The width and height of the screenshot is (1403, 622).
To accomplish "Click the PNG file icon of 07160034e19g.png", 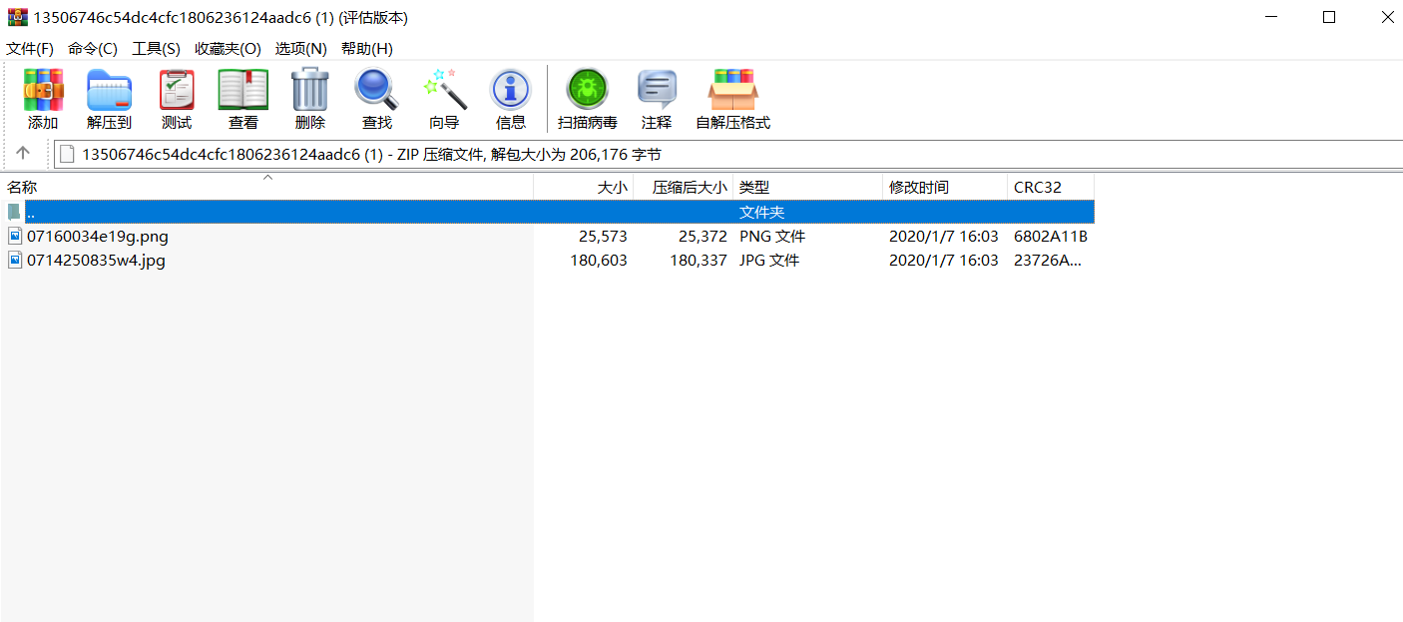I will click(x=15, y=236).
